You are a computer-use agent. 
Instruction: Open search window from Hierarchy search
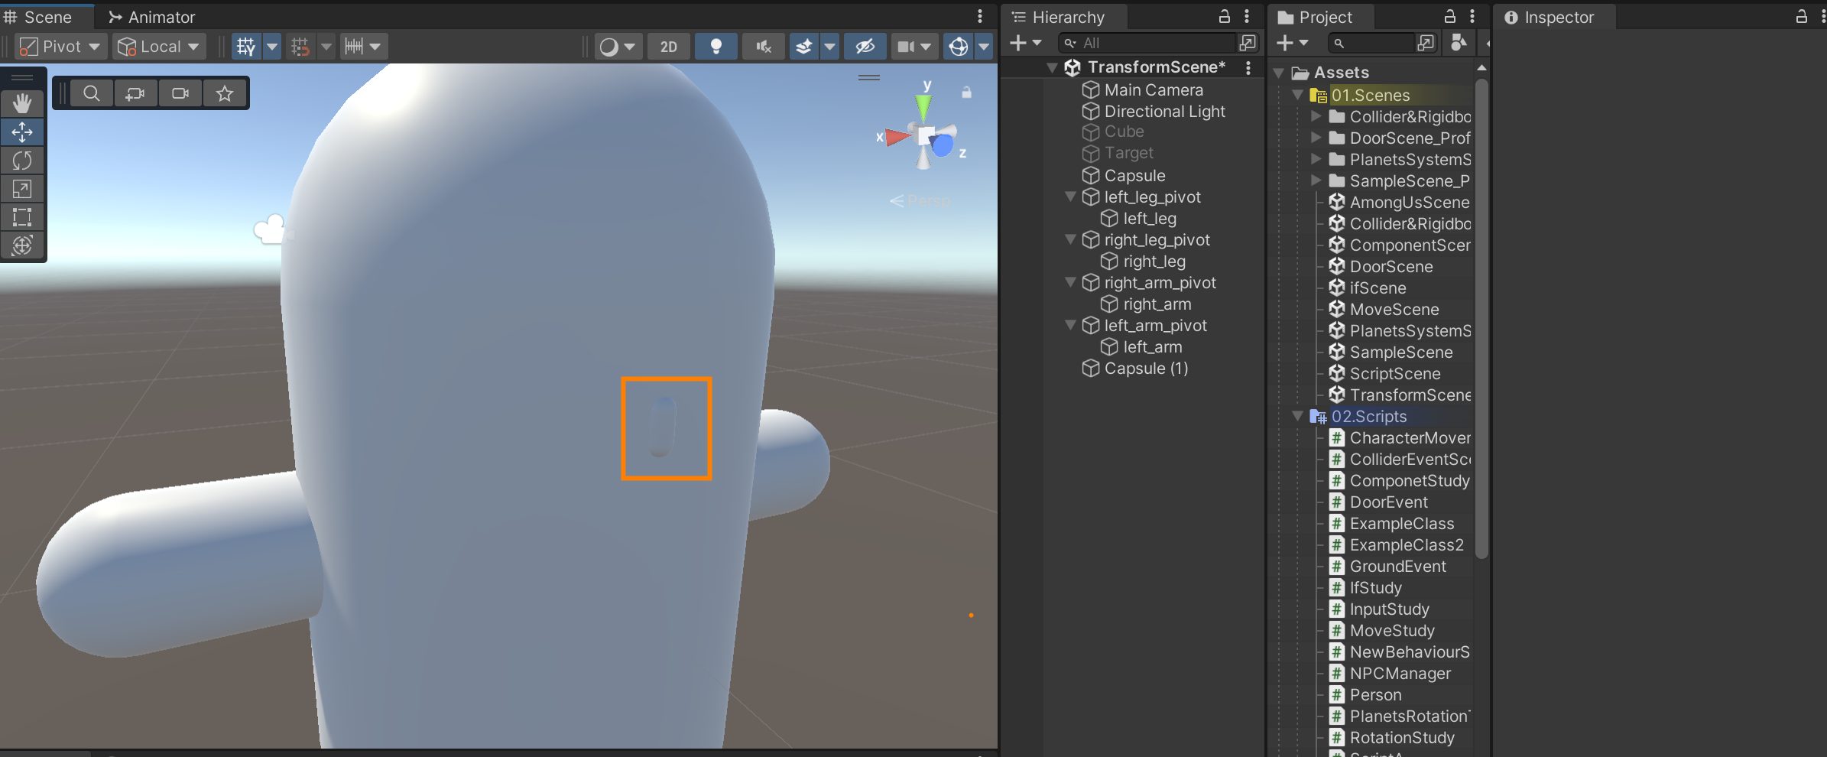[1248, 43]
